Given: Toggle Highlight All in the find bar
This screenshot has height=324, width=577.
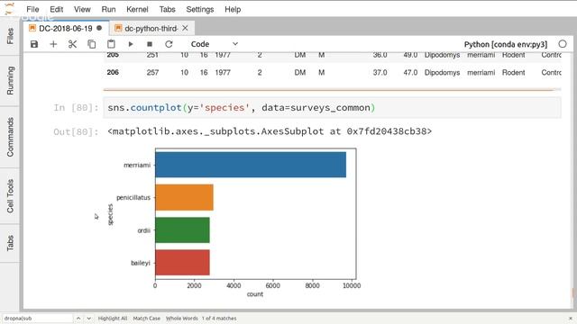Looking at the screenshot, I should [x=112, y=318].
